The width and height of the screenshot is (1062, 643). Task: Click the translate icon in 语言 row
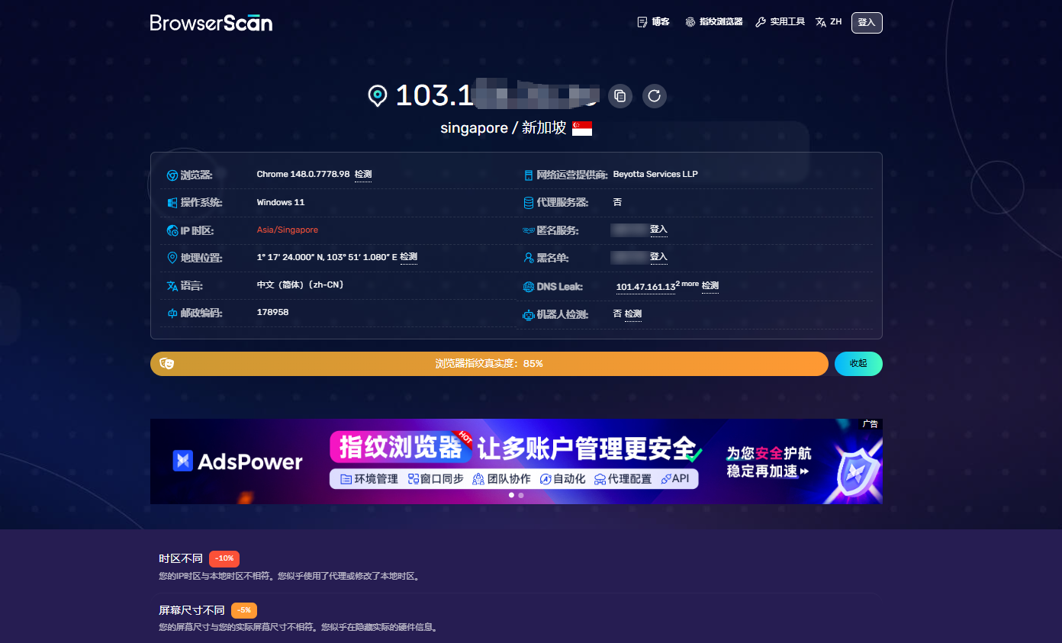(172, 286)
